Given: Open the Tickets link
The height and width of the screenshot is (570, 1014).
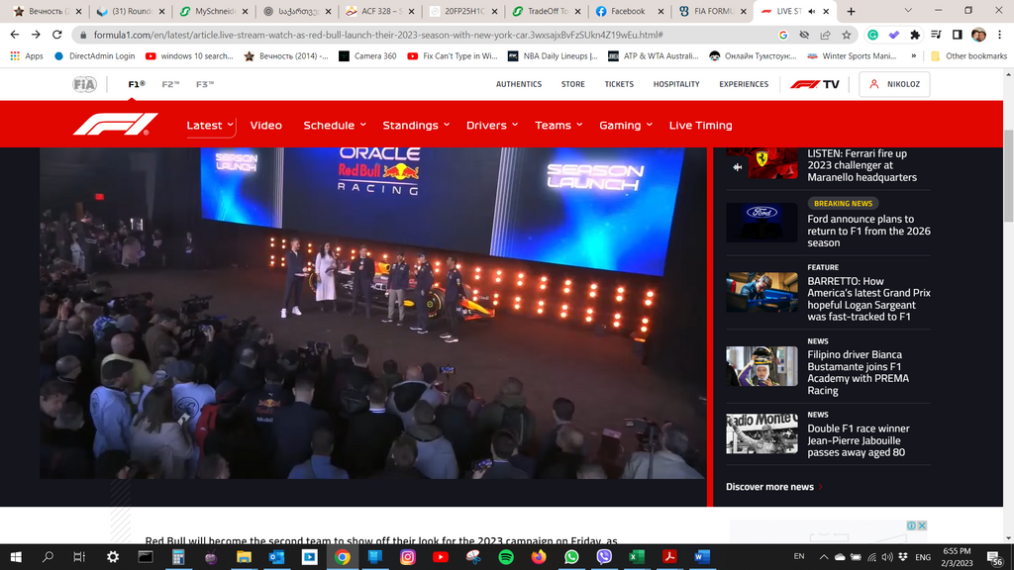Looking at the screenshot, I should (619, 84).
